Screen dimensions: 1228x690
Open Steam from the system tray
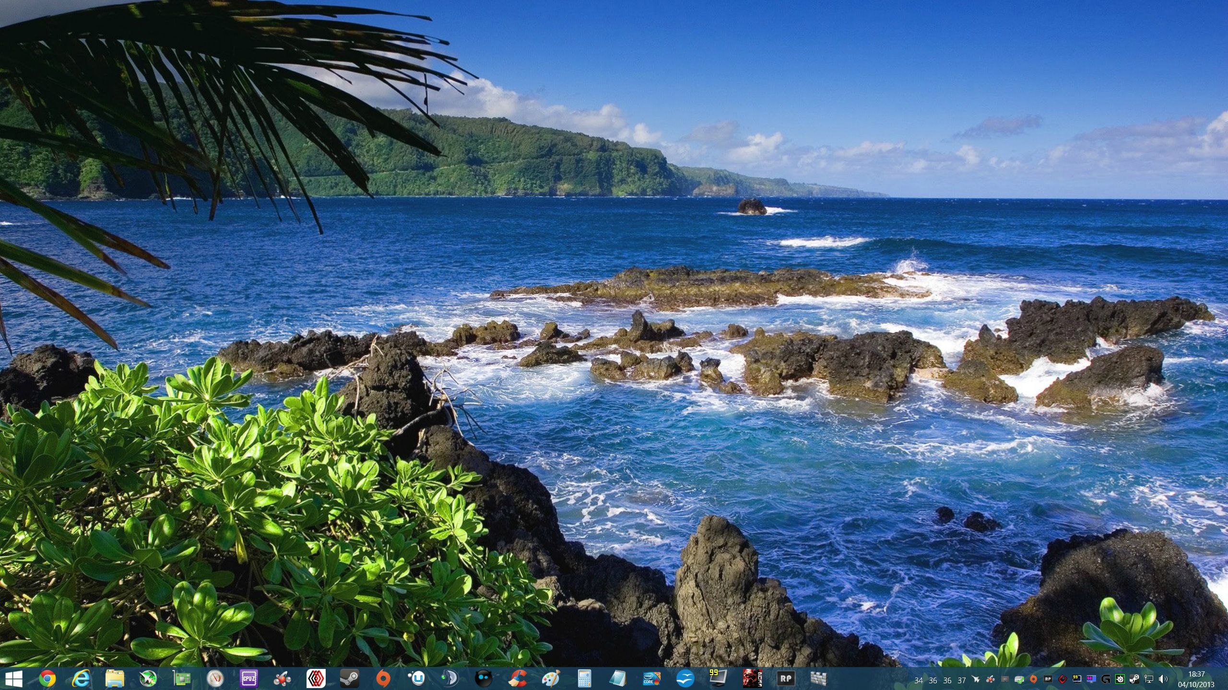1134,679
